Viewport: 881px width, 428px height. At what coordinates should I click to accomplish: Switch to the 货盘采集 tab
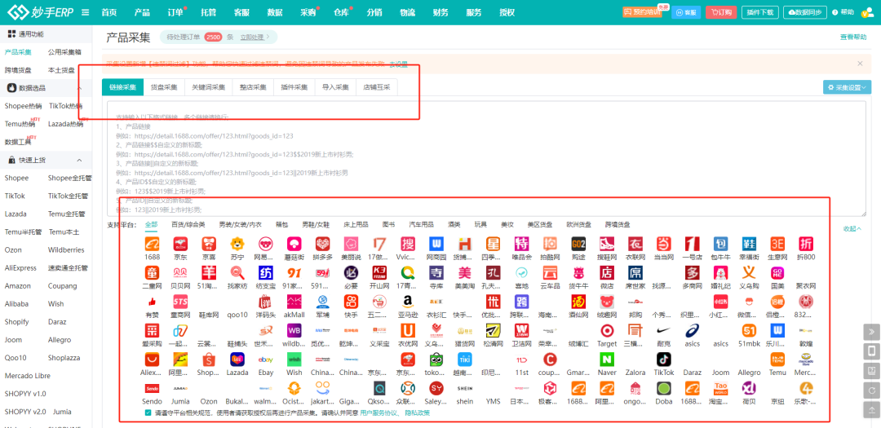point(164,87)
